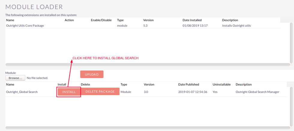Click version 3.0 cell
The height and width of the screenshot is (131, 294).
pos(146,92)
